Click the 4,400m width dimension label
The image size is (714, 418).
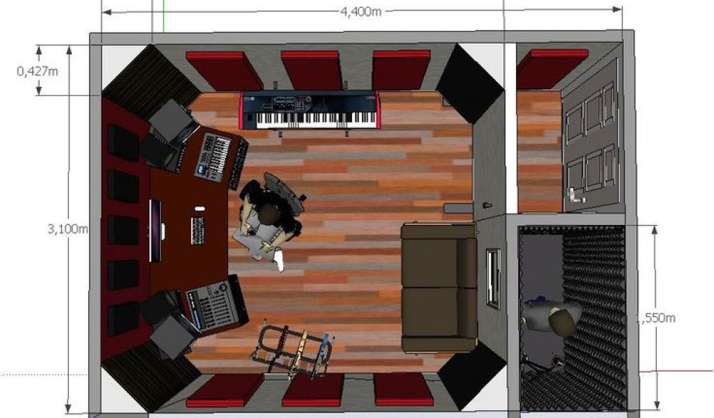[360, 10]
